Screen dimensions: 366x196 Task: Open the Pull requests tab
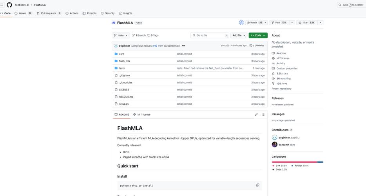click(49, 13)
